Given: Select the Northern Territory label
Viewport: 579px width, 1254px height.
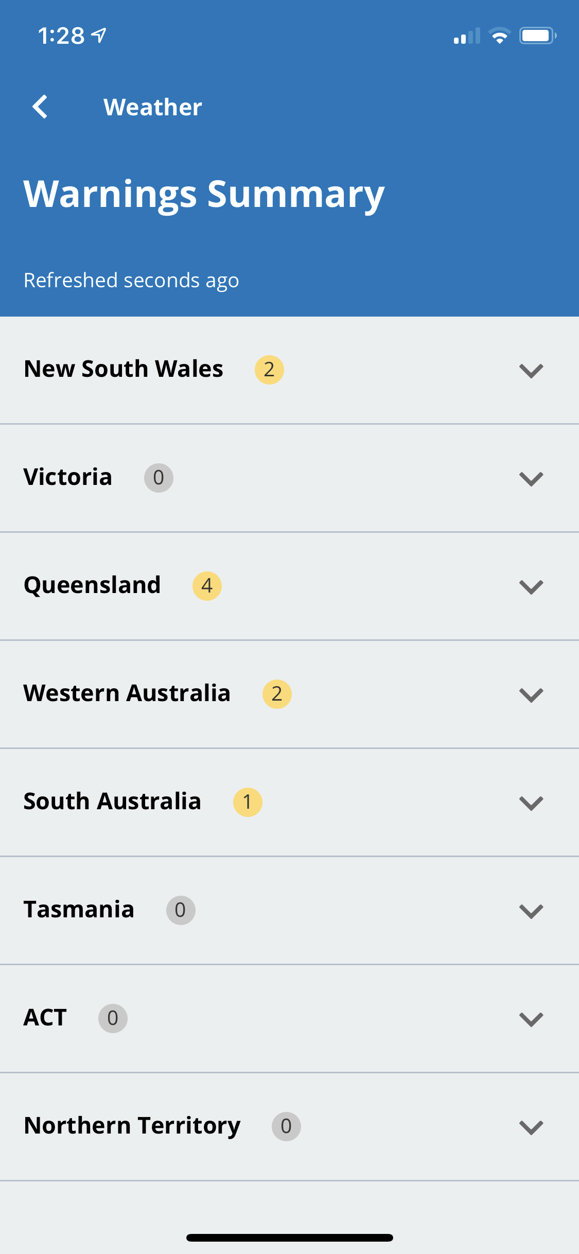Looking at the screenshot, I should click(132, 1126).
